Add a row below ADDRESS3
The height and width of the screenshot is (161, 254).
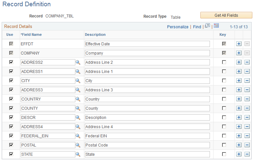click(x=239, y=90)
